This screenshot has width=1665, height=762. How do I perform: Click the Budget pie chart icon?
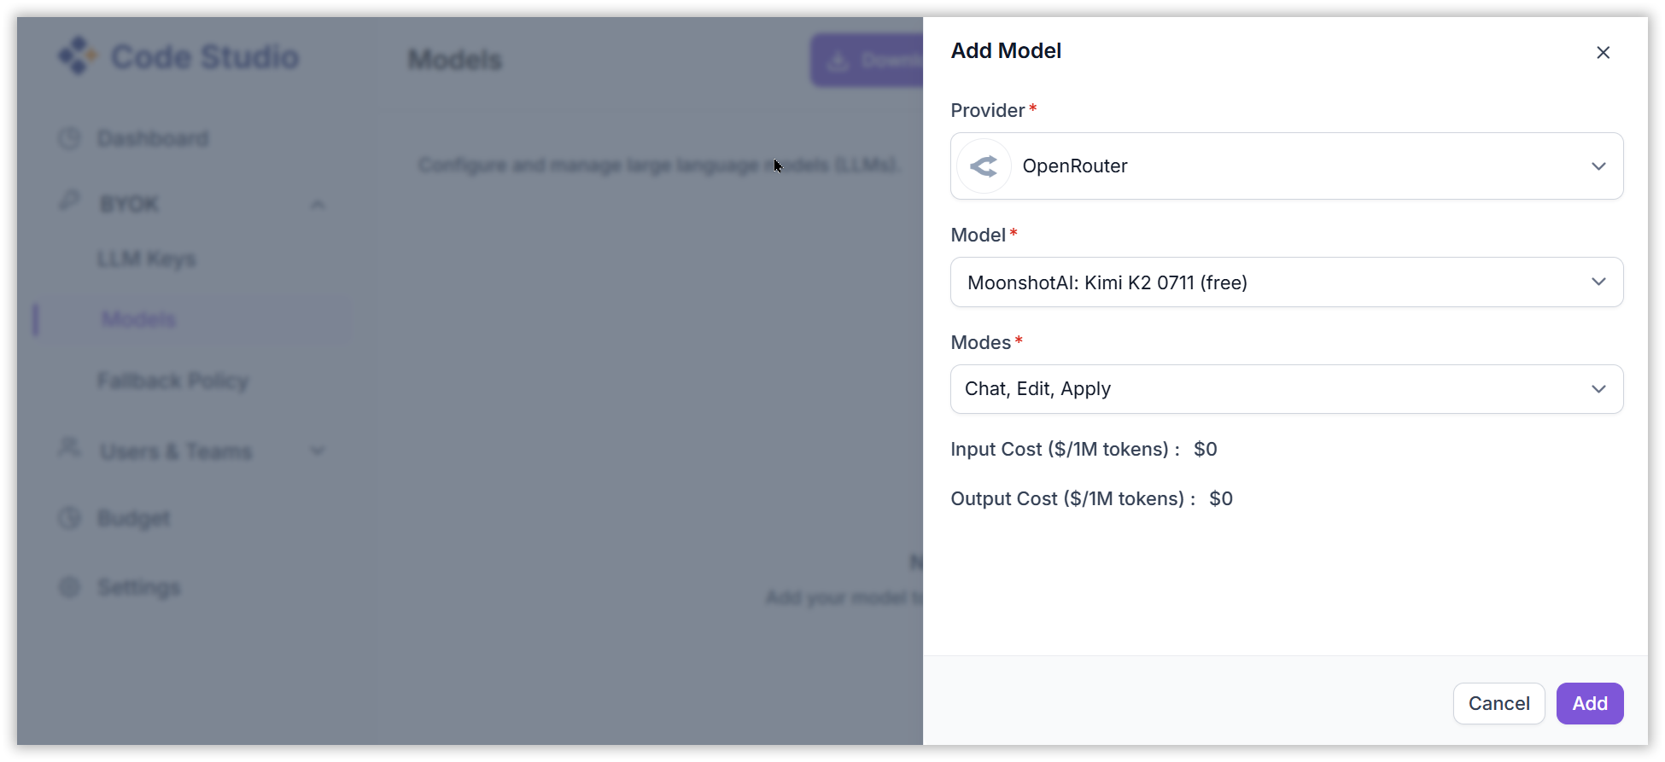coord(69,518)
